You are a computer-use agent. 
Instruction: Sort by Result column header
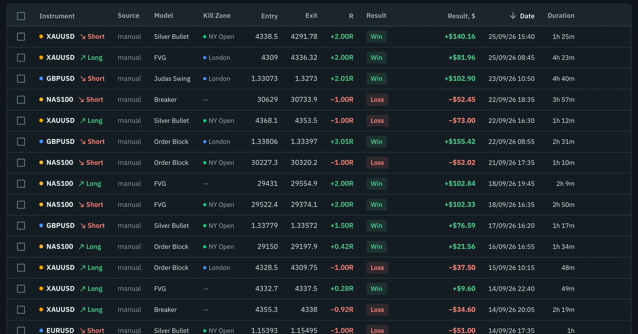[376, 16]
